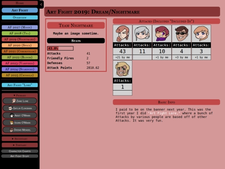Open the silver-haired character portrait with 11 attacks
The image size is (225, 169).
pos(142,34)
